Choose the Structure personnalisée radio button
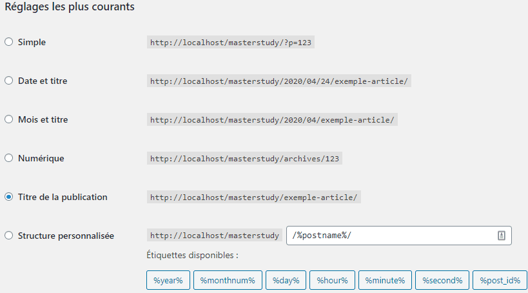This screenshot has width=528, height=293. 9,236
